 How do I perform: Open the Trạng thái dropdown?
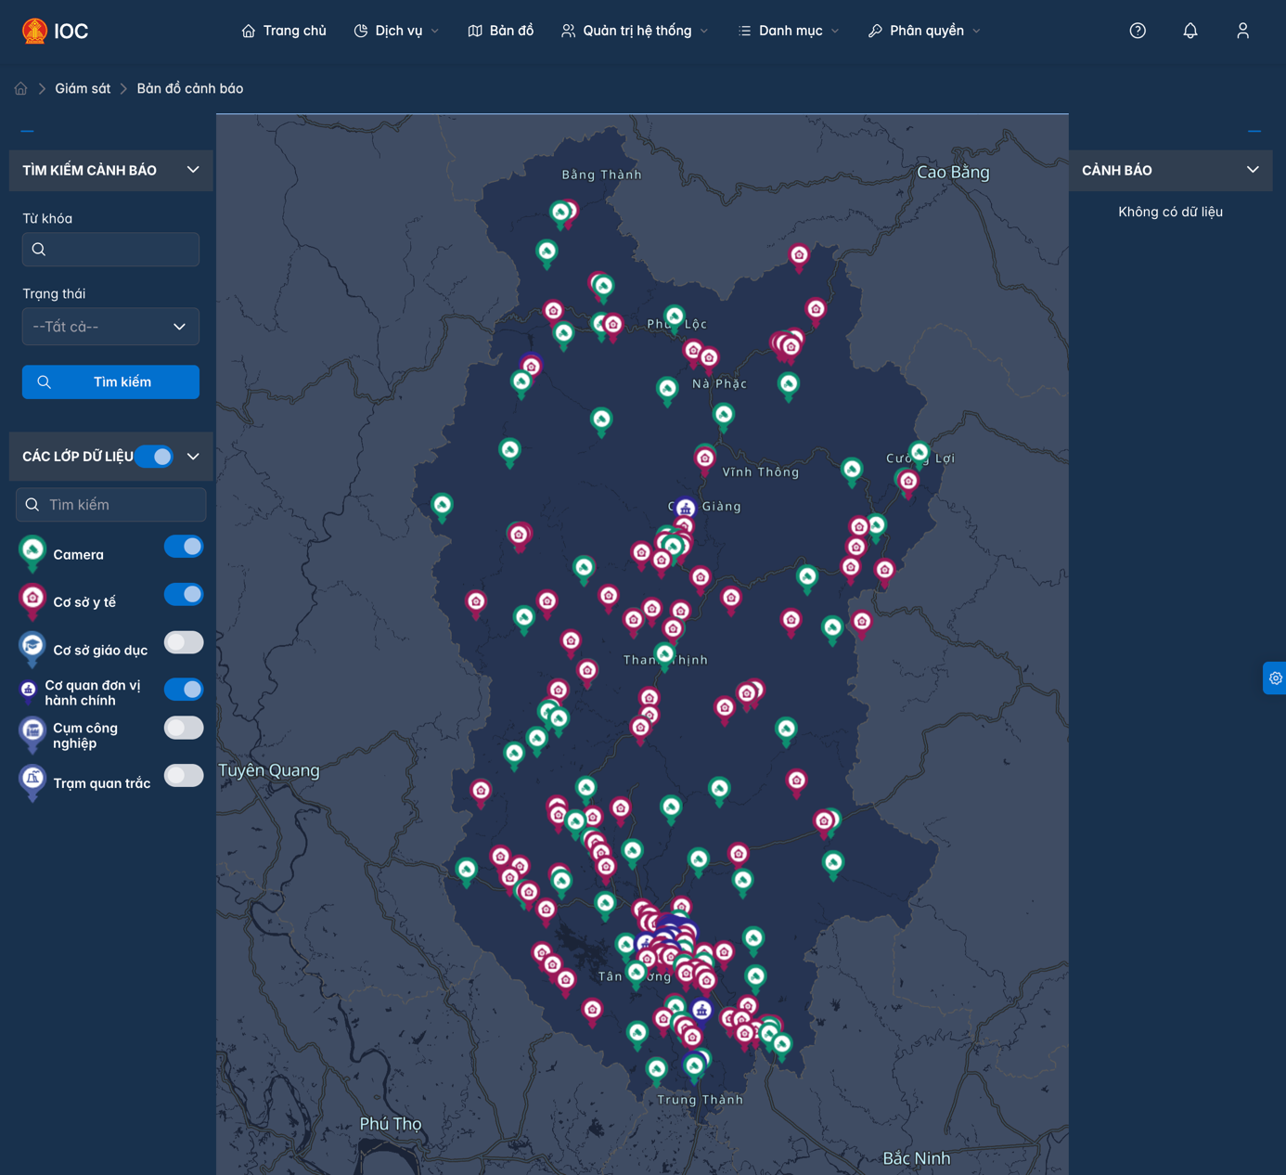110,327
